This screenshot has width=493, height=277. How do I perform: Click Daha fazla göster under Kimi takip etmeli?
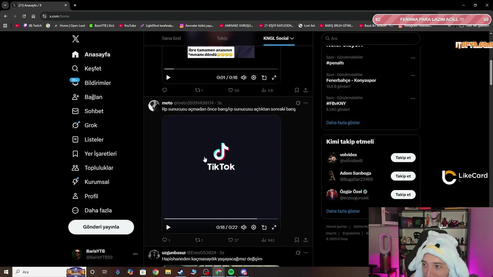(x=343, y=211)
